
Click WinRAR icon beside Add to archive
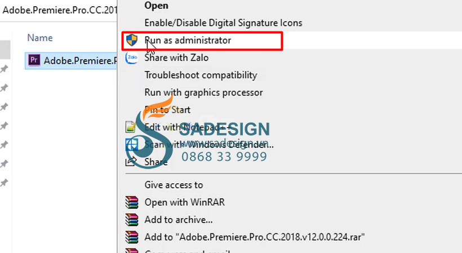point(131,219)
